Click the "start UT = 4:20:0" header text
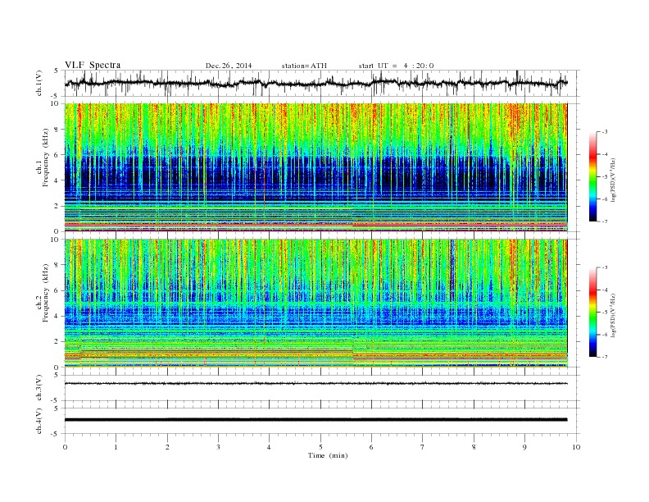Viewport: 649px width, 502px height. coord(396,66)
